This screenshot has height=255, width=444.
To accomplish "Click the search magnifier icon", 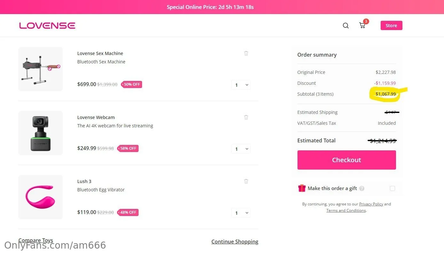I will tap(345, 26).
